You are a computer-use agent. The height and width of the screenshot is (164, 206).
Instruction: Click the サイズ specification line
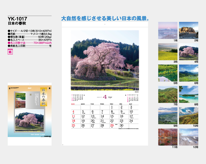tap(30, 31)
